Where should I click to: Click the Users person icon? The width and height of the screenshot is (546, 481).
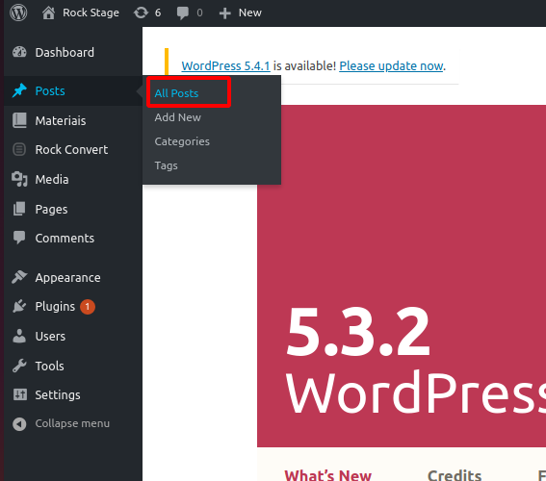pyautogui.click(x=19, y=336)
